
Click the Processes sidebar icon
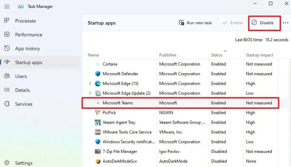(7, 21)
